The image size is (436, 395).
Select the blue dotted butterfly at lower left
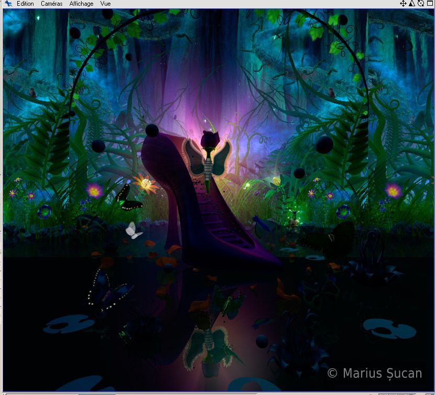pyautogui.click(x=109, y=293)
